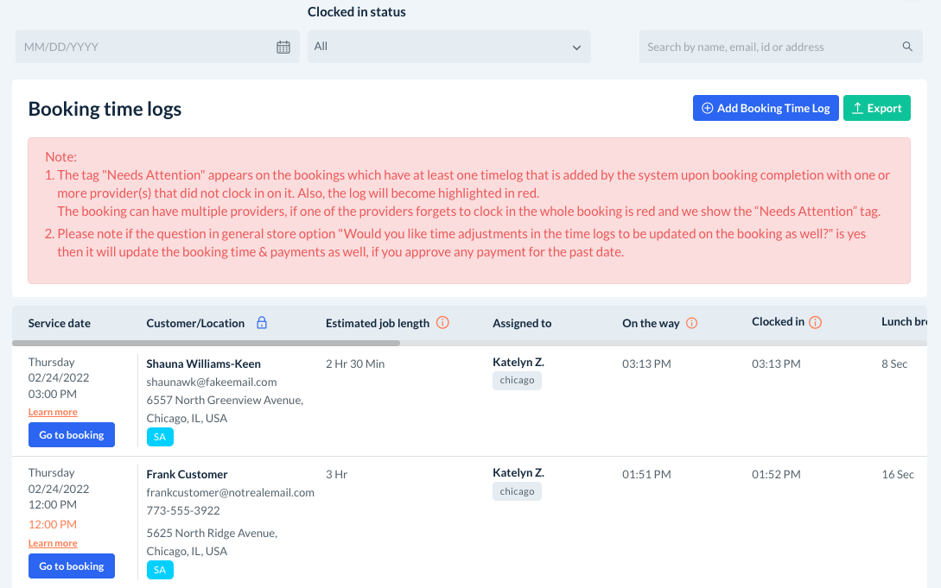Click Learn more under Frank's service date
The height and width of the screenshot is (588, 941).
click(x=53, y=544)
